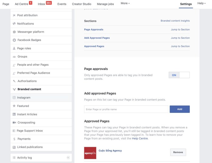Viewport: 212px width, 163px height.
Task: Click the Page Support Inbox icon
Action: [x=14, y=131]
